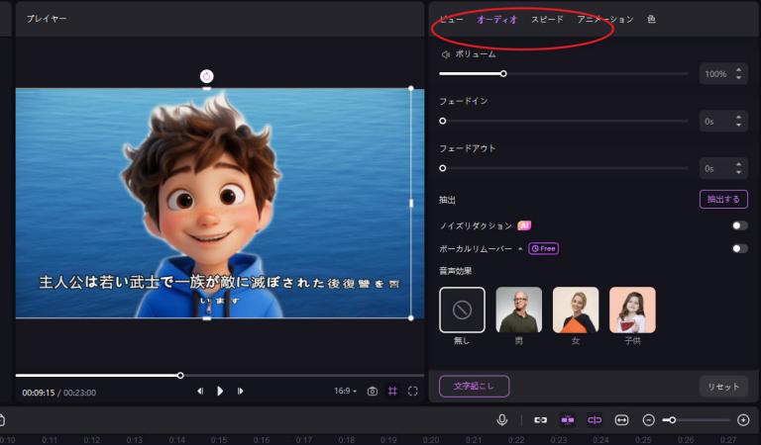Click the 抽出する button

pyautogui.click(x=723, y=199)
